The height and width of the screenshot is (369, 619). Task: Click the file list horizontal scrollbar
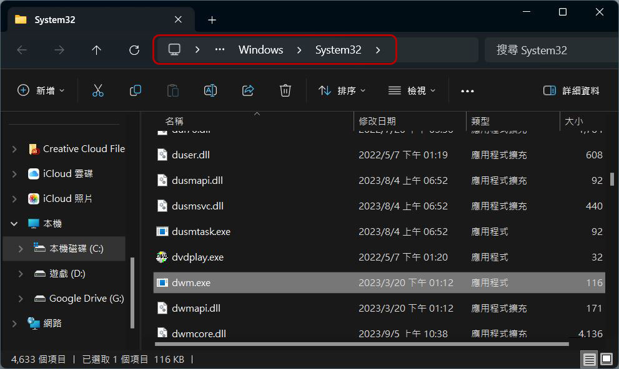(362, 344)
